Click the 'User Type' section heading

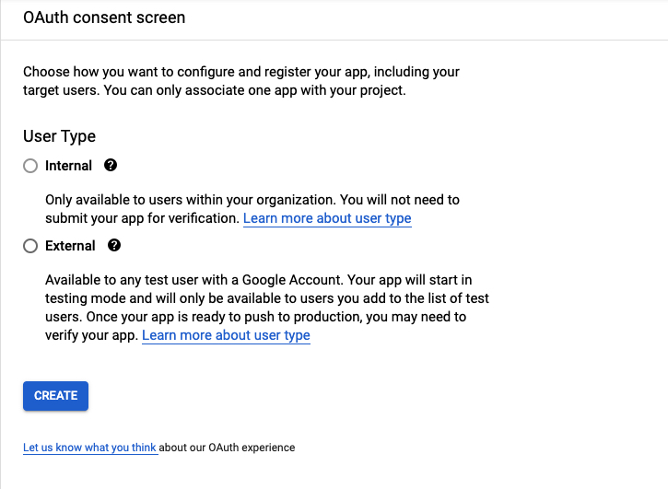coord(59,136)
